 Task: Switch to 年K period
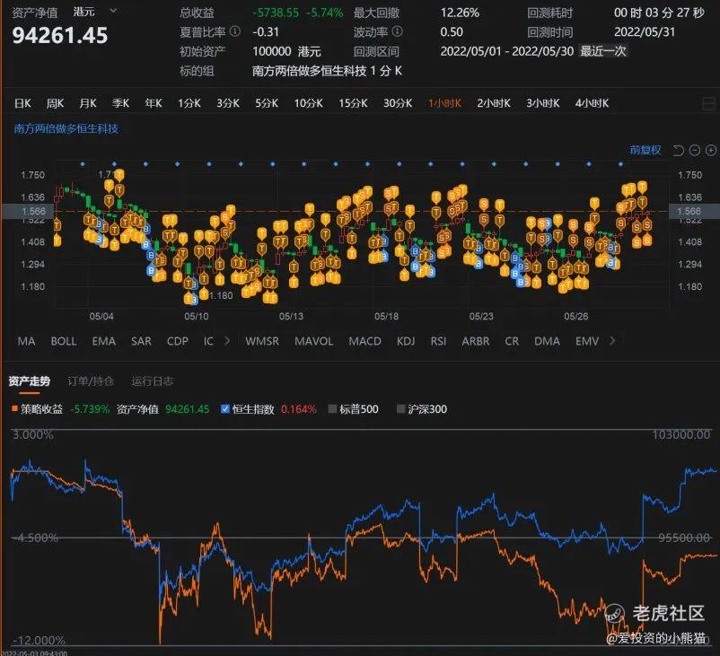[x=154, y=103]
